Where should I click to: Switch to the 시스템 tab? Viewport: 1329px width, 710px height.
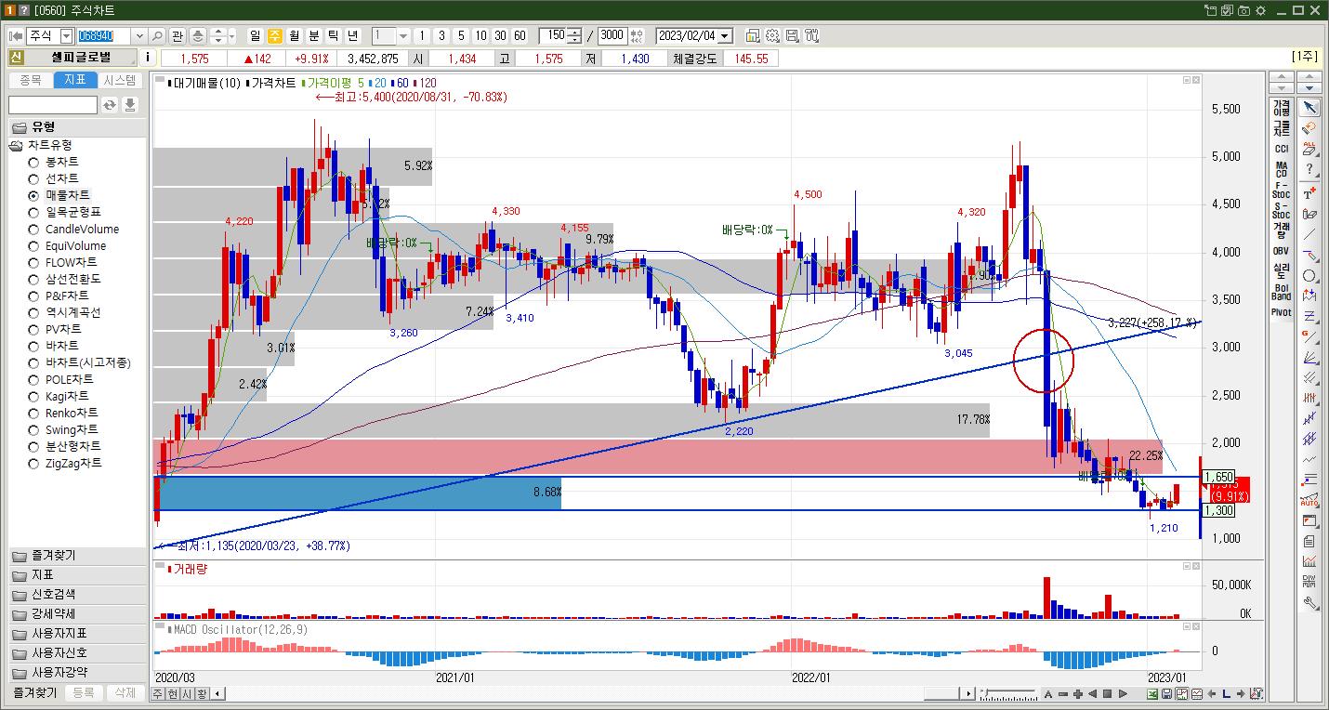[x=120, y=81]
